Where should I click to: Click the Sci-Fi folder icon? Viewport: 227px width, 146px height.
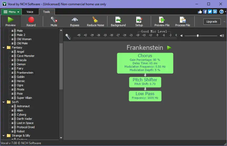(x=9, y=102)
